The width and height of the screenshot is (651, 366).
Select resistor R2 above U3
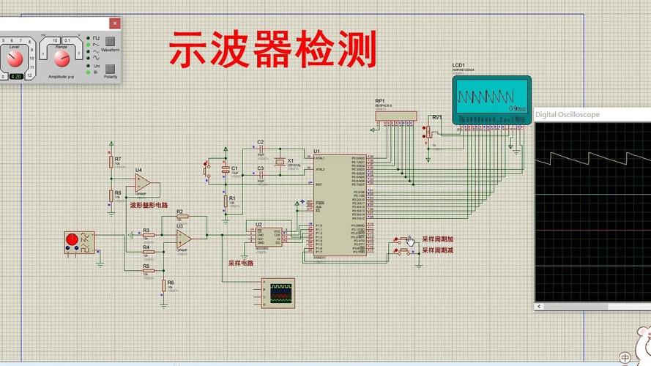(182, 216)
